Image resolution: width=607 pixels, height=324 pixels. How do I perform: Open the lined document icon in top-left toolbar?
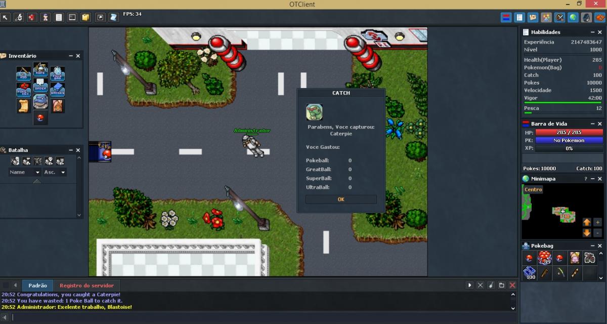point(59,17)
